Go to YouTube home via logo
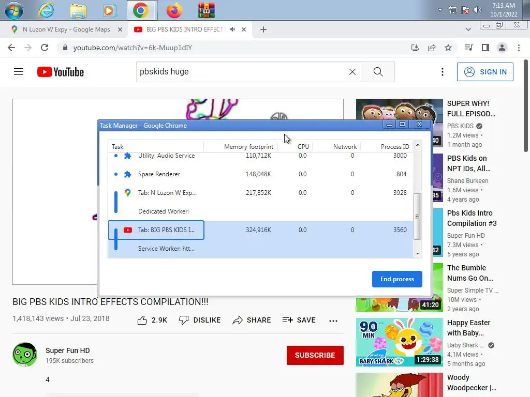This screenshot has width=530, height=397. 61,72
